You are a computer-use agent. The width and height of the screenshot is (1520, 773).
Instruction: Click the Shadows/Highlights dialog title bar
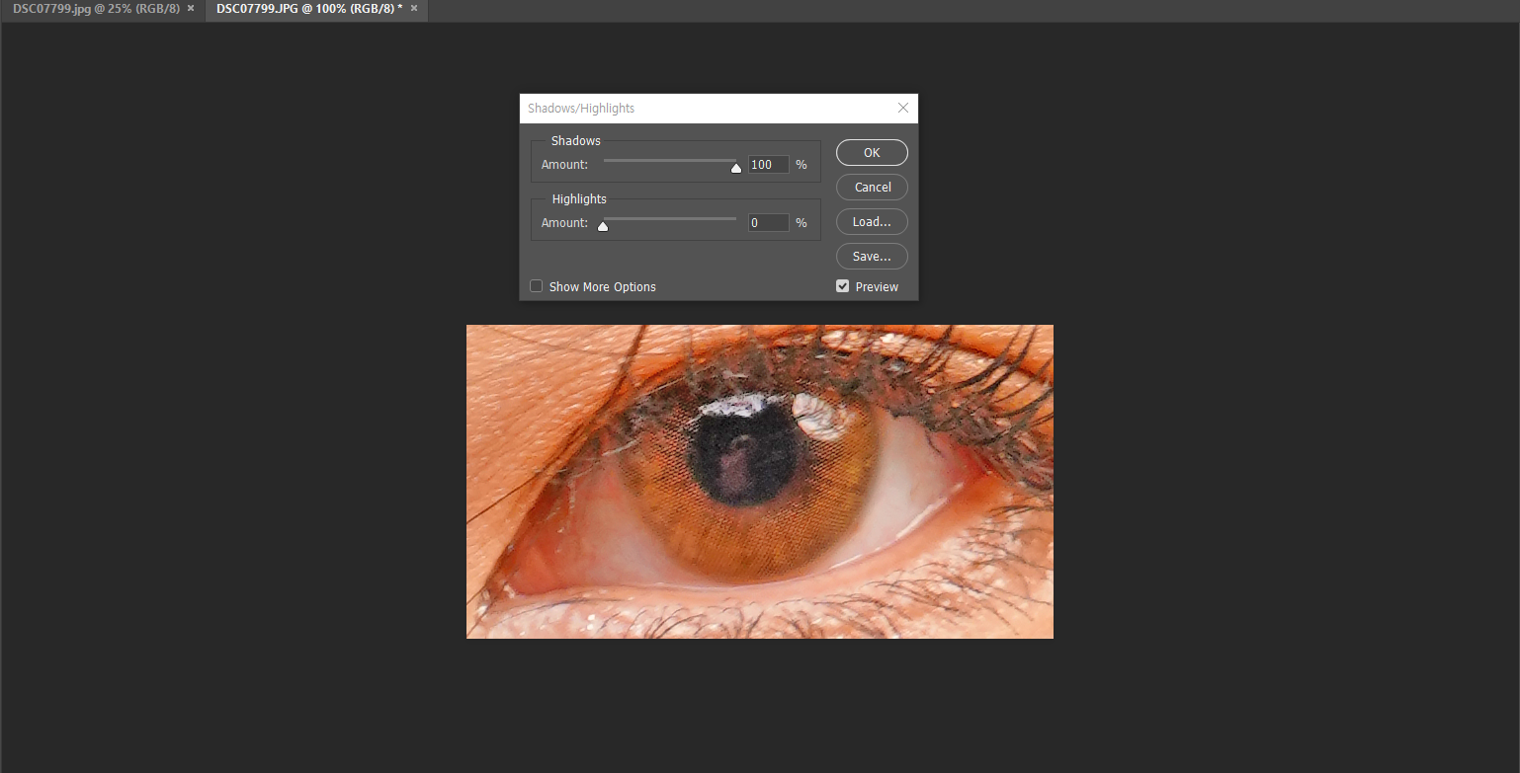692,109
